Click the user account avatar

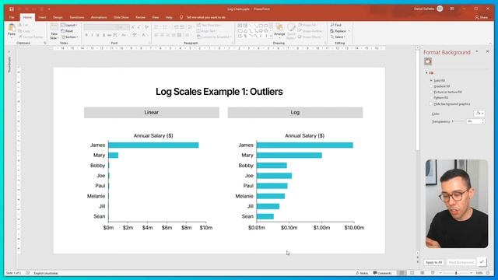440,9
